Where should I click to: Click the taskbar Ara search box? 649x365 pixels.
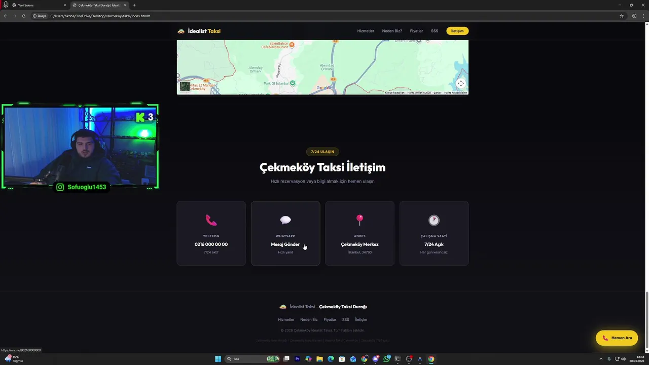click(x=252, y=359)
